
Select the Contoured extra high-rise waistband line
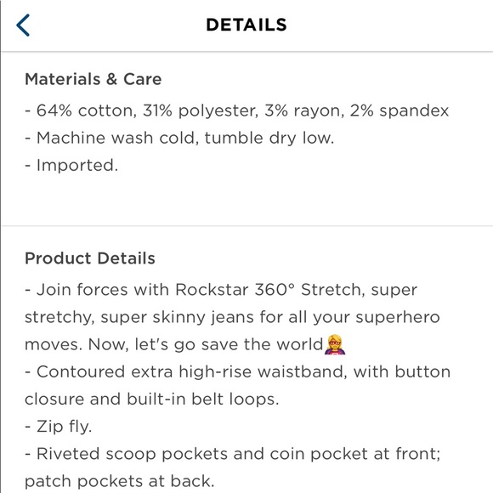point(237,371)
